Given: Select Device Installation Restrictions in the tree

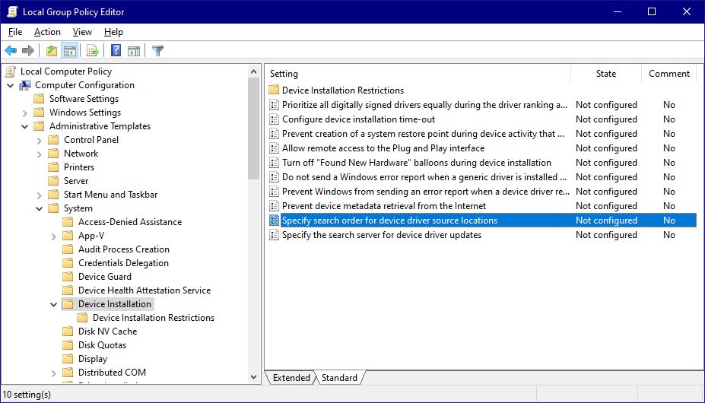Looking at the screenshot, I should point(154,318).
